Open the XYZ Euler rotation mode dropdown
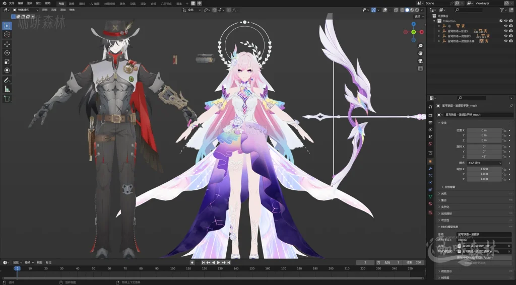This screenshot has height=285, width=516. coord(484,163)
